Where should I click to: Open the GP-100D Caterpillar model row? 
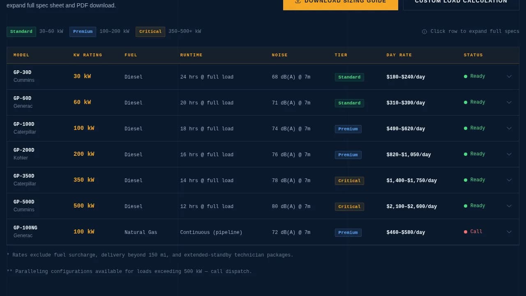click(x=263, y=128)
